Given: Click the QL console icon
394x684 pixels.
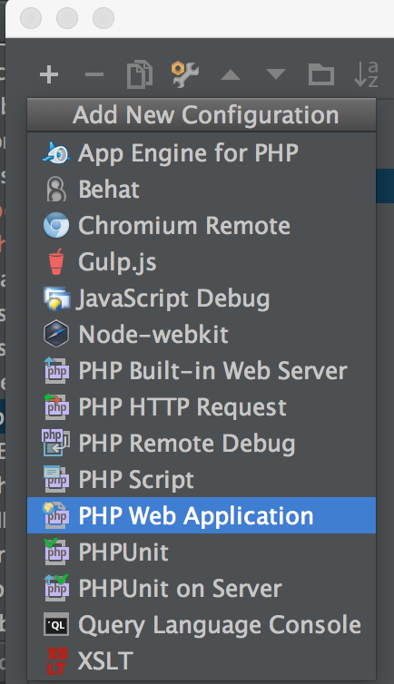Looking at the screenshot, I should 56,624.
